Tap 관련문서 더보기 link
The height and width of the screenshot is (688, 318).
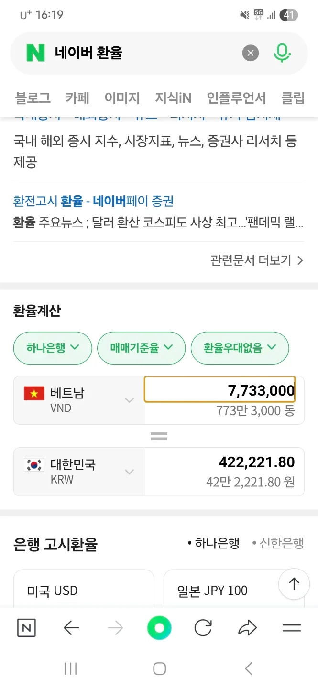click(x=257, y=260)
